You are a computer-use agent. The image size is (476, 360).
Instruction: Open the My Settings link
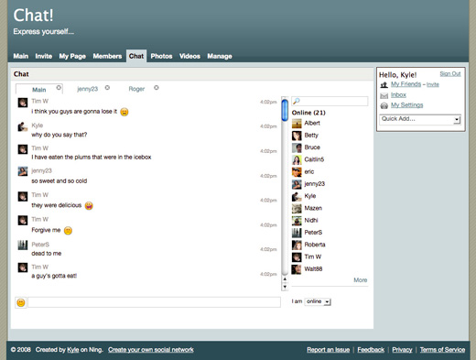[407, 105]
